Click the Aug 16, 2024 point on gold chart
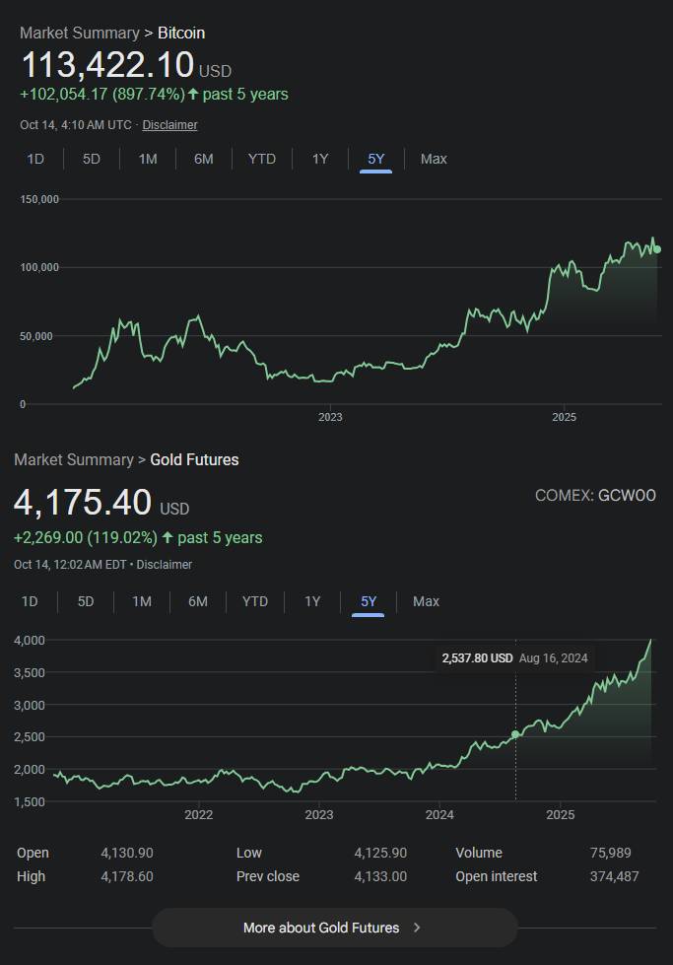Image resolution: width=673 pixels, height=965 pixels. pos(515,734)
